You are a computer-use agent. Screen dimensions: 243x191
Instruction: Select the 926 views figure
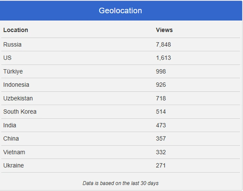click(x=161, y=85)
